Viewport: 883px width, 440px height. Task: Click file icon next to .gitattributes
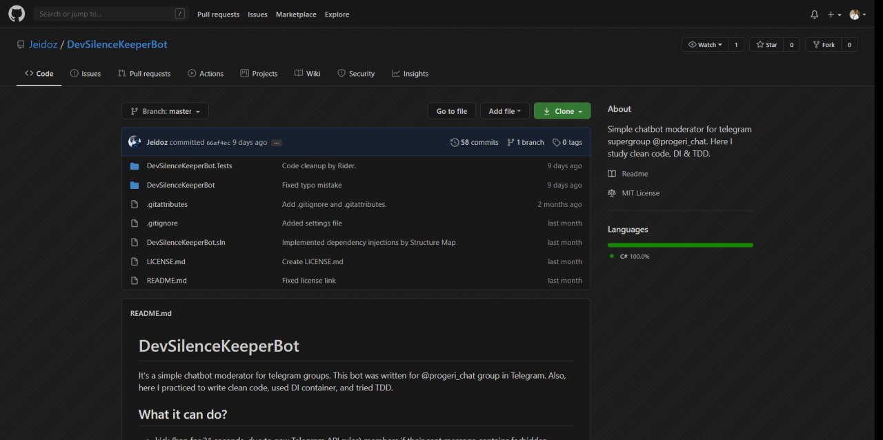click(x=135, y=204)
